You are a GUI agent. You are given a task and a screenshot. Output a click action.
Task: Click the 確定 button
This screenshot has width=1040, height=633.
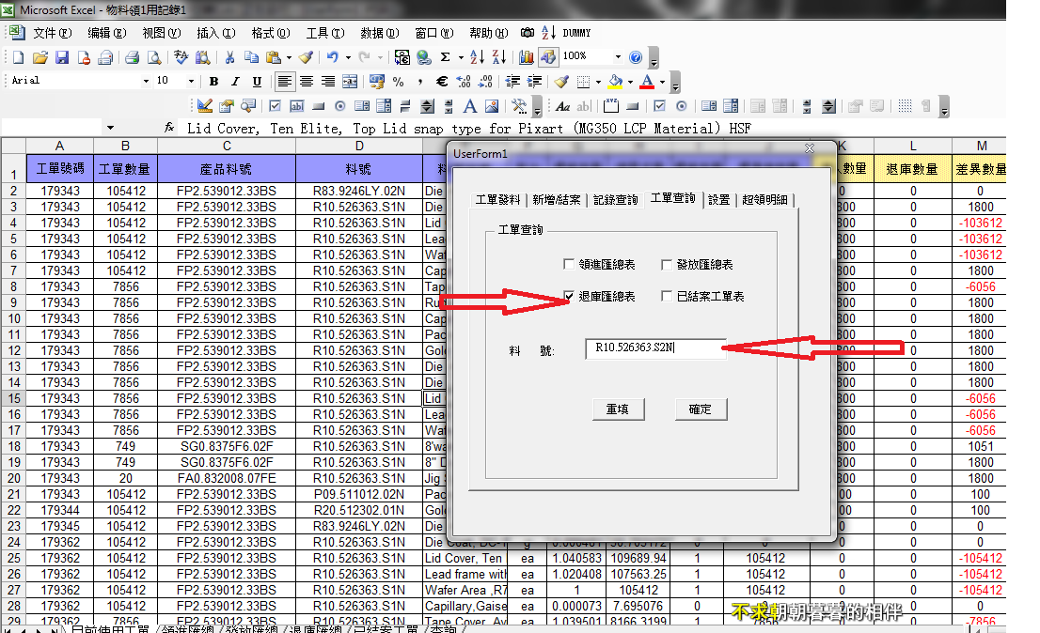pyautogui.click(x=700, y=409)
